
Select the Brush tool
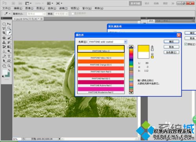[x=9, y=38]
